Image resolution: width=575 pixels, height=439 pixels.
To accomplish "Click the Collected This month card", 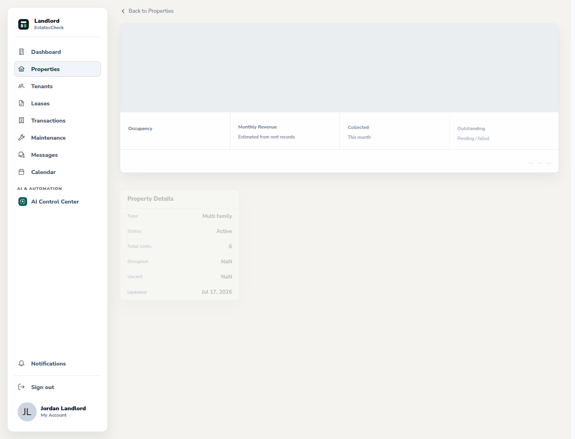I will point(395,131).
